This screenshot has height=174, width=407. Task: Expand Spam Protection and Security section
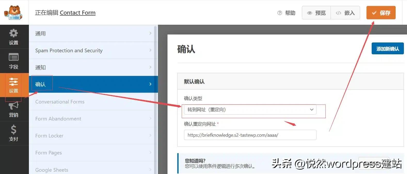pyautogui.click(x=93, y=50)
